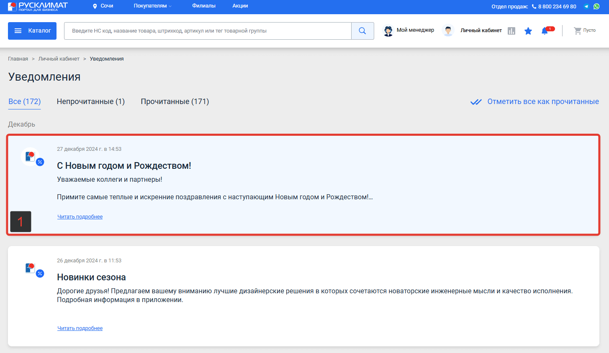Open favorites star icon
Image resolution: width=609 pixels, height=353 pixels.
(528, 31)
